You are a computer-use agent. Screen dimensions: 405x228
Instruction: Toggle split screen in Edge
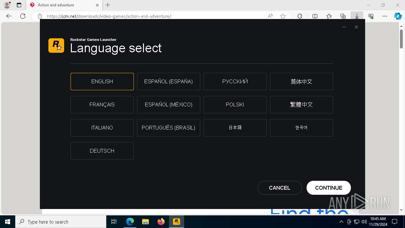(315, 16)
